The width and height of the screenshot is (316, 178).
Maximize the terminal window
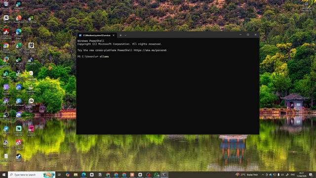[x=248, y=35]
